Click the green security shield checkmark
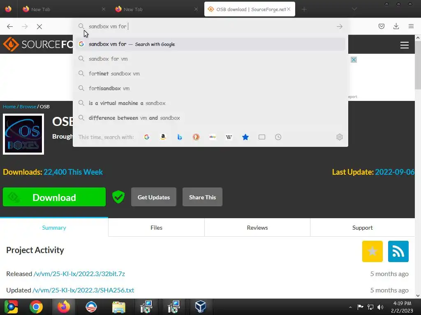 [x=118, y=197]
